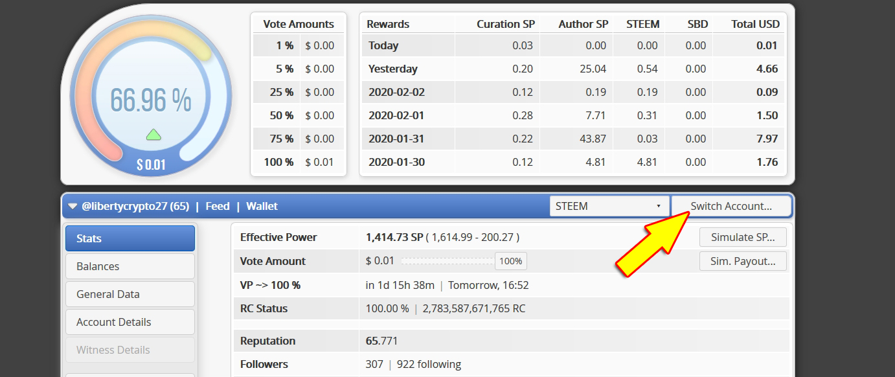Click the Total USD column header
895x377 pixels.
click(755, 24)
